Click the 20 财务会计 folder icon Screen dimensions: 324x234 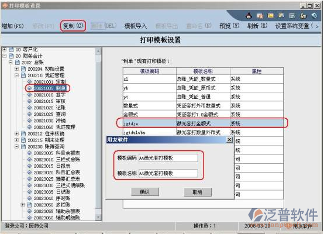point(11,56)
